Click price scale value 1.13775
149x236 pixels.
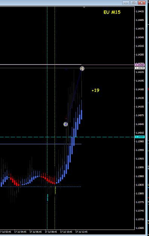pos(140,202)
